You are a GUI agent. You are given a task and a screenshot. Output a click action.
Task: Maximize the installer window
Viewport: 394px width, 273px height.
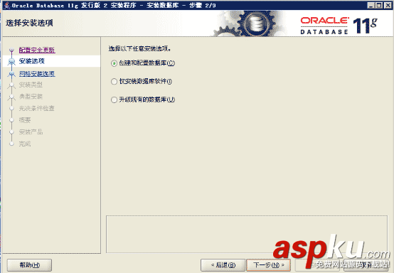(x=379, y=5)
